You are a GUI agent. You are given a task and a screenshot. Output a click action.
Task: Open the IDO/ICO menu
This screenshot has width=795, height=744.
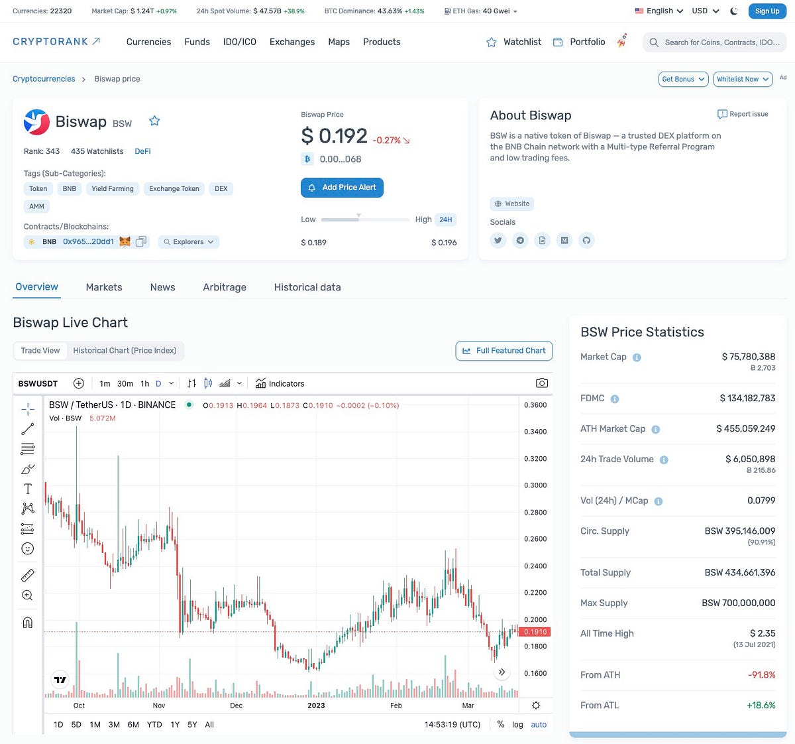pos(240,42)
